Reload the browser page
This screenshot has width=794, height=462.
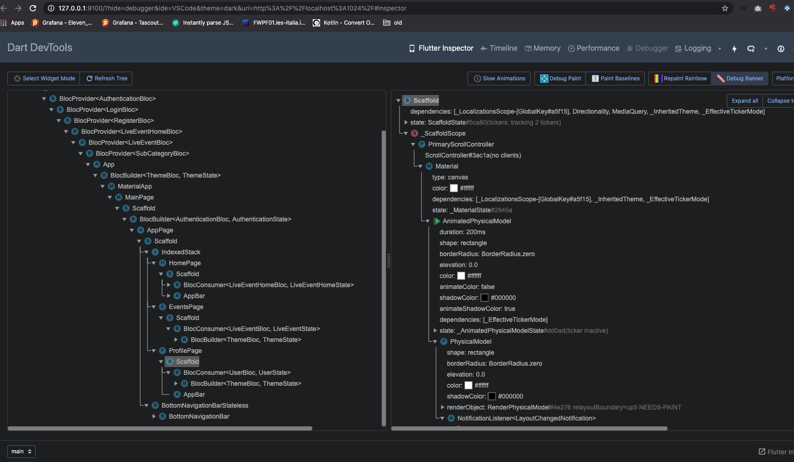tap(33, 8)
